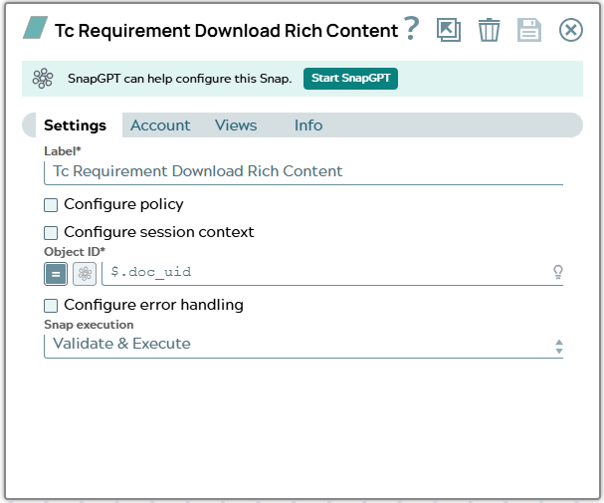This screenshot has width=604, height=503.
Task: Open the Account tab
Action: tap(160, 126)
